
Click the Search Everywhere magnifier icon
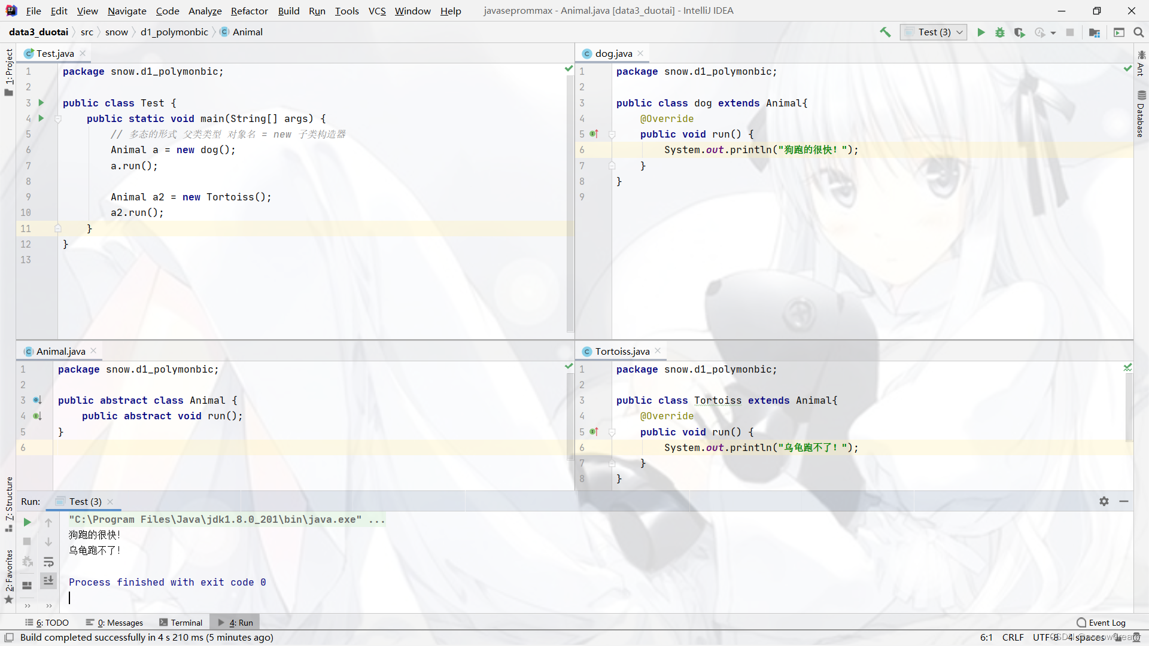pos(1138,32)
